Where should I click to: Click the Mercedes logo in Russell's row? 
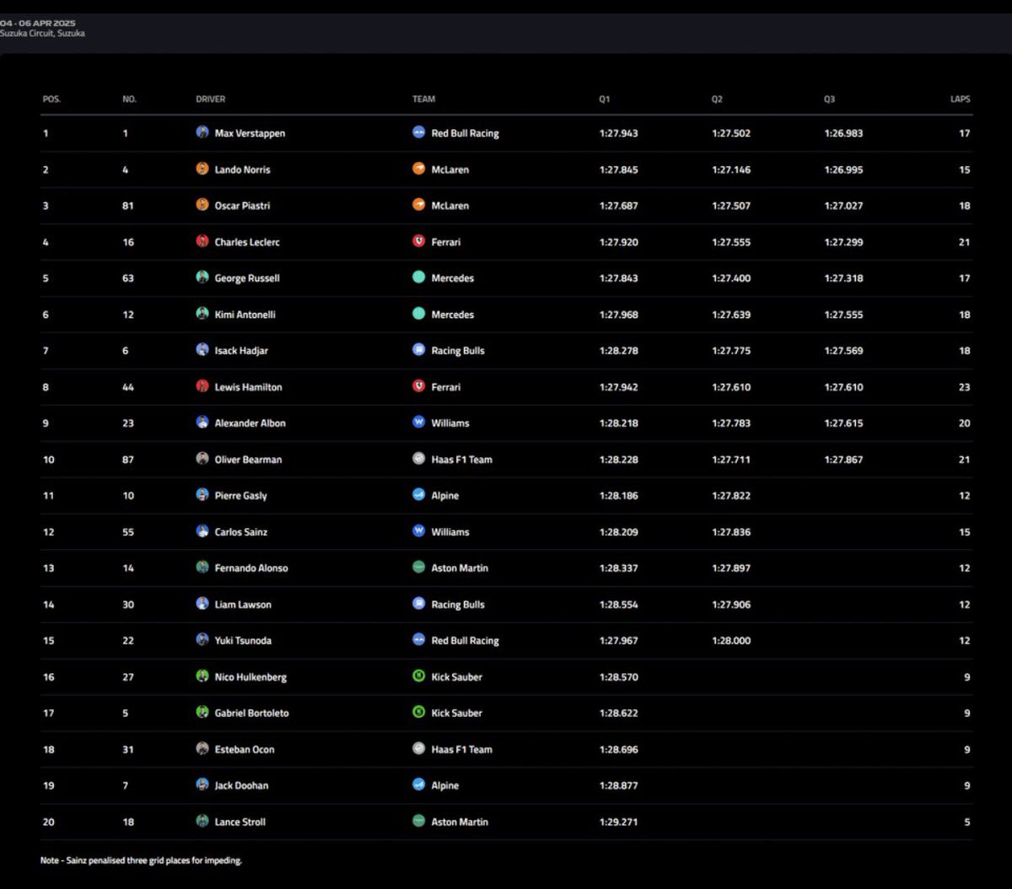coord(419,277)
